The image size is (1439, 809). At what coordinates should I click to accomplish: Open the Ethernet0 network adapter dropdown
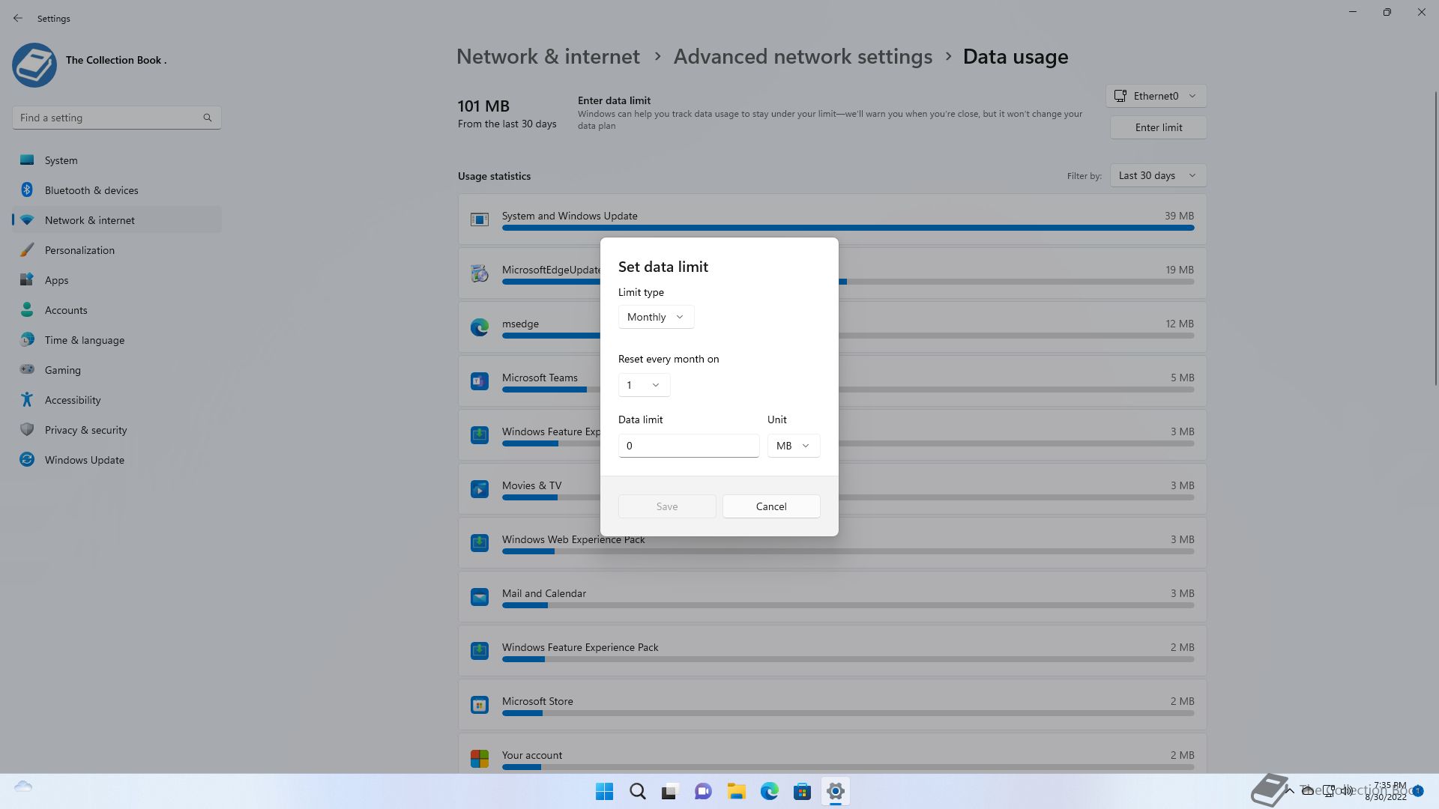coord(1156,96)
